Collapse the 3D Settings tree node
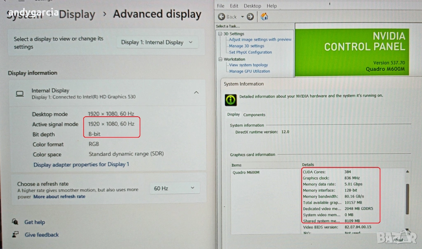422x249 pixels. pyautogui.click(x=220, y=34)
